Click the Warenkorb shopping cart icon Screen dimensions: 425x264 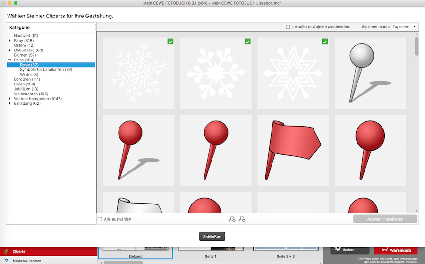[384, 249]
